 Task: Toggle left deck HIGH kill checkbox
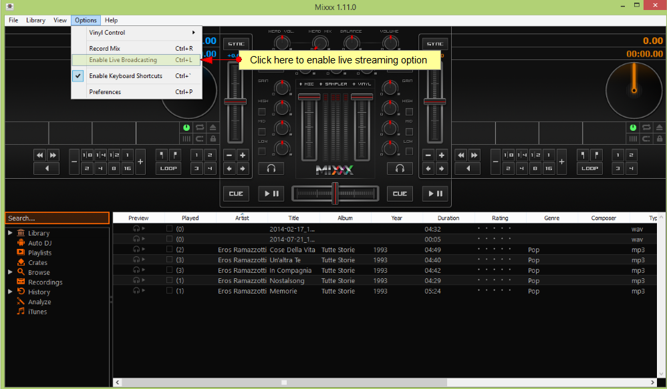262,111
